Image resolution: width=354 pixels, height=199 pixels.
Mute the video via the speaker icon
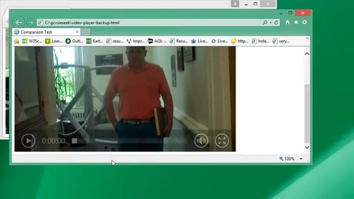201,140
